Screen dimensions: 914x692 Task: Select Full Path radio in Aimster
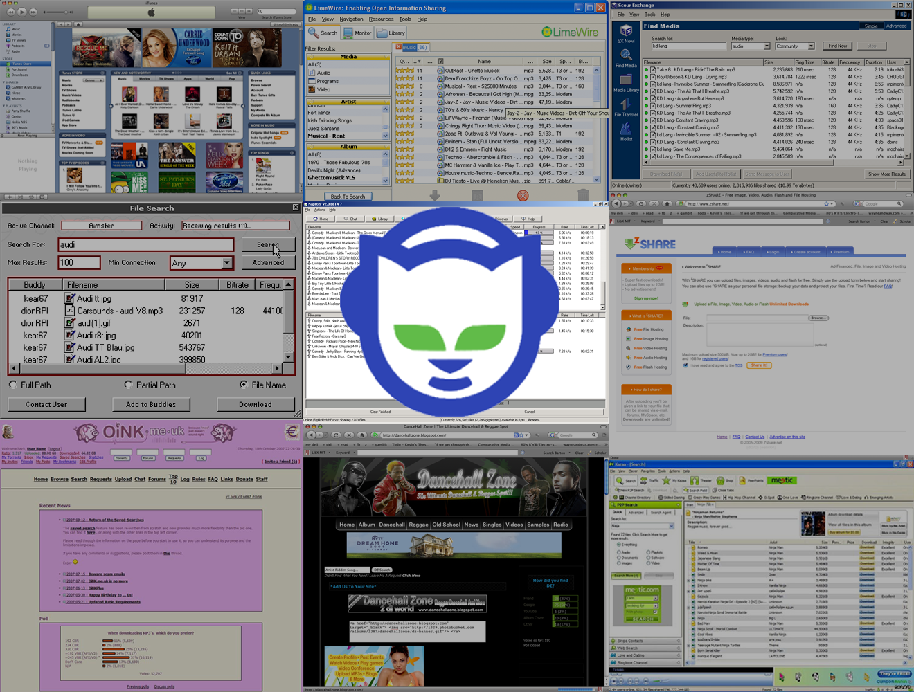click(x=13, y=385)
